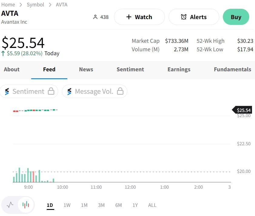Screen dimensions: 255x216
Task: Select the 1W time range
Action: pyautogui.click(x=67, y=205)
